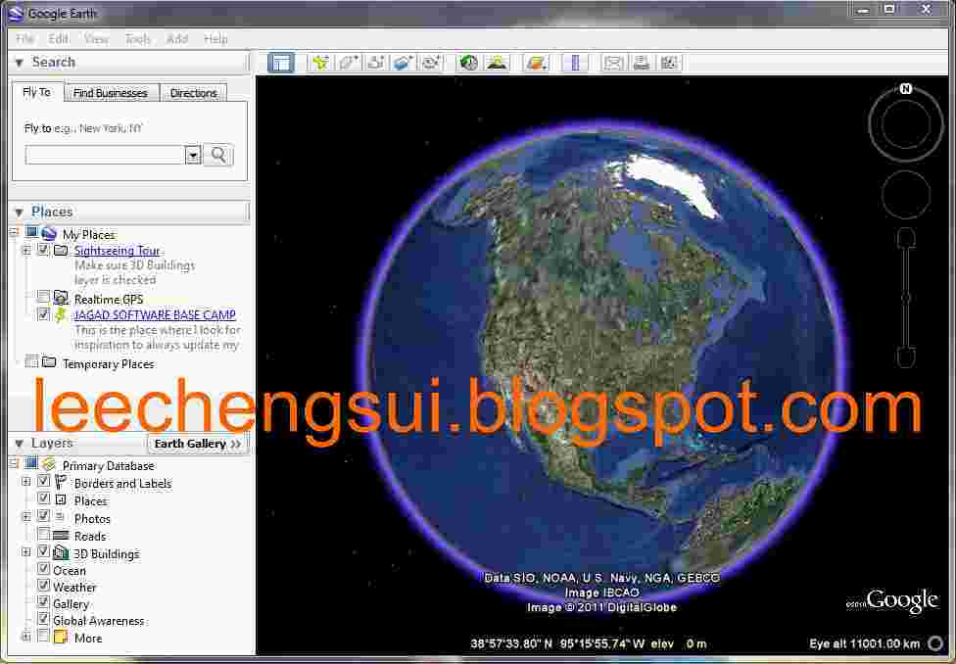Screen dimensions: 956x664
Task: Open the Tools menu
Action: [x=138, y=38]
